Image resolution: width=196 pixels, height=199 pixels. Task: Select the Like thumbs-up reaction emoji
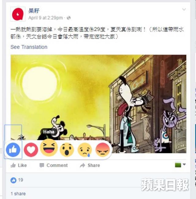click(x=13, y=150)
